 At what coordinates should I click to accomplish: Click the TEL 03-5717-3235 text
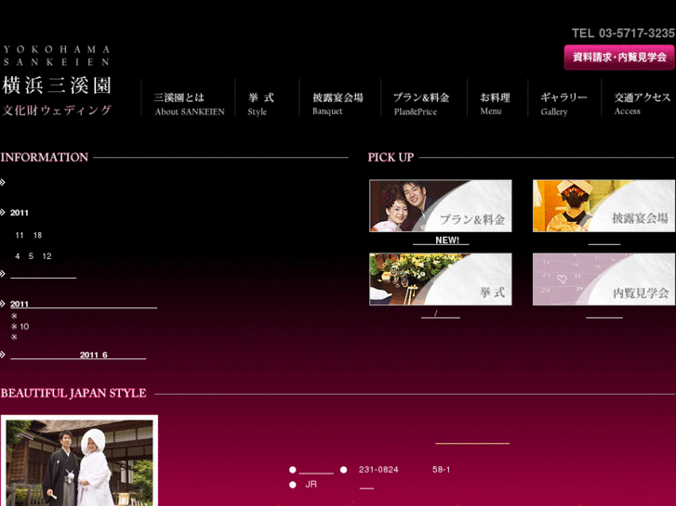[623, 33]
